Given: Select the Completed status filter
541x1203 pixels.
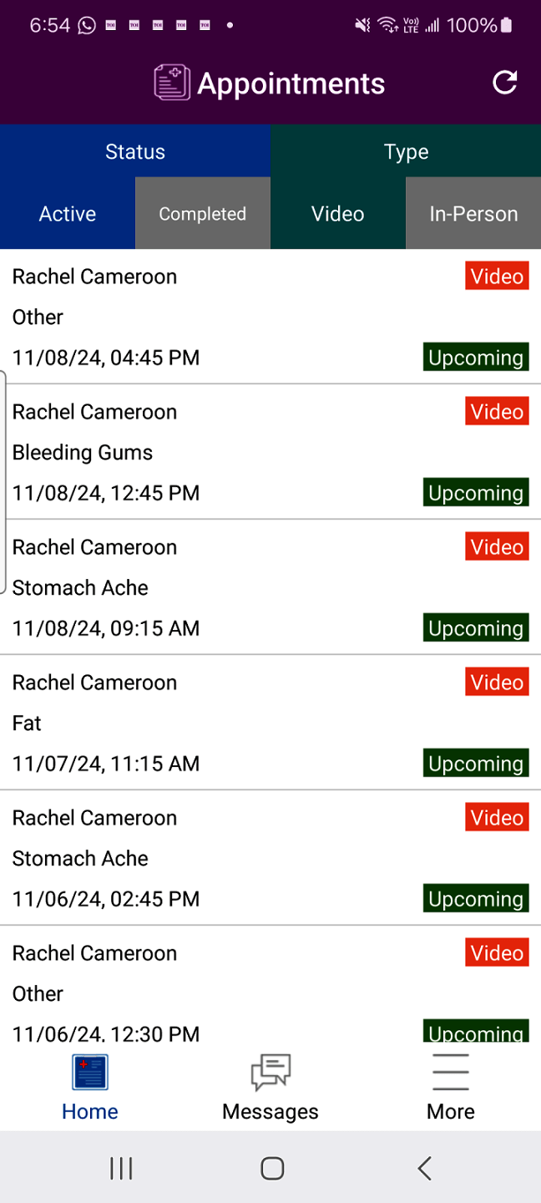Looking at the screenshot, I should (x=203, y=214).
